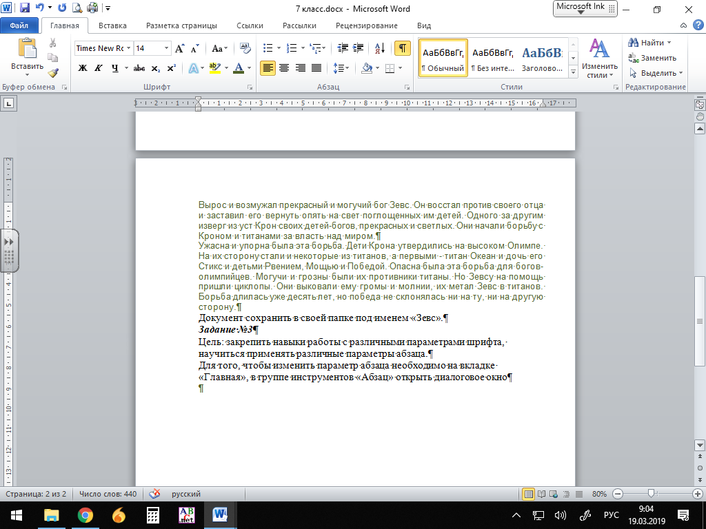The width and height of the screenshot is (706, 529).
Task: Increase font size with Grow Font
Action: (180, 48)
